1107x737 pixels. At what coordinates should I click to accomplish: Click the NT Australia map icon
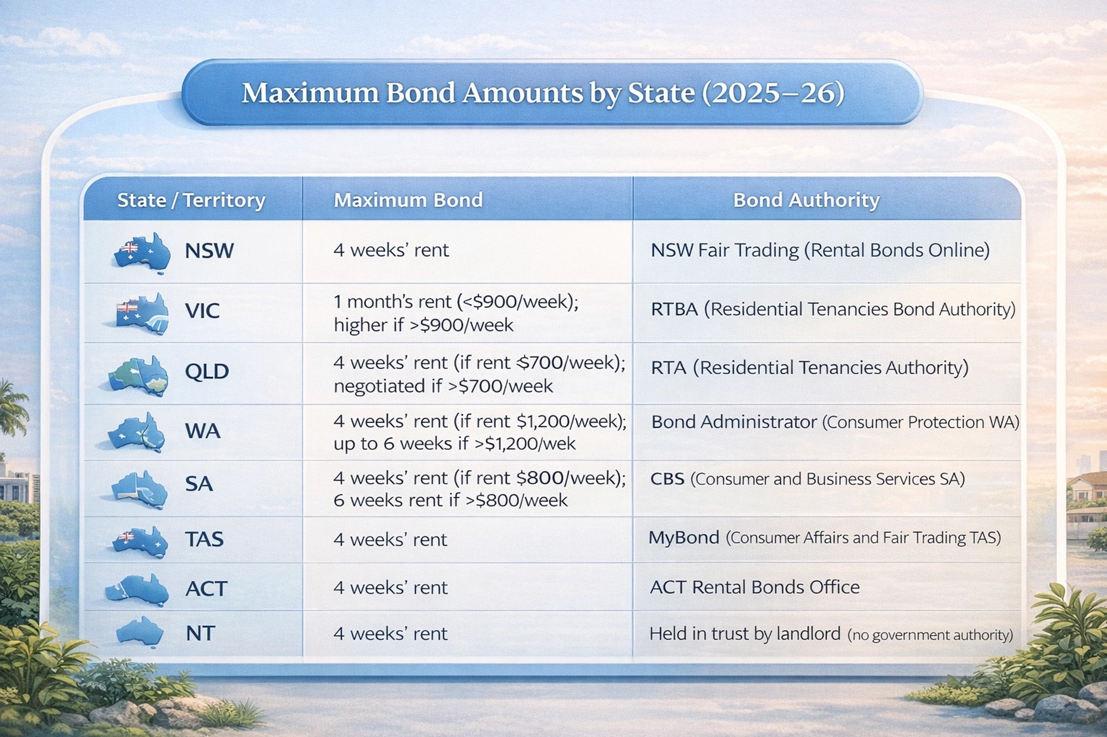click(x=141, y=631)
